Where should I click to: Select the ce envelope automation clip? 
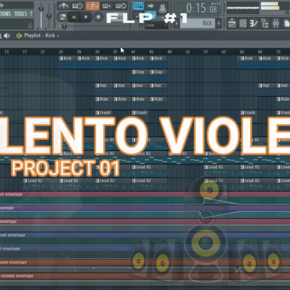tap(145, 198)
